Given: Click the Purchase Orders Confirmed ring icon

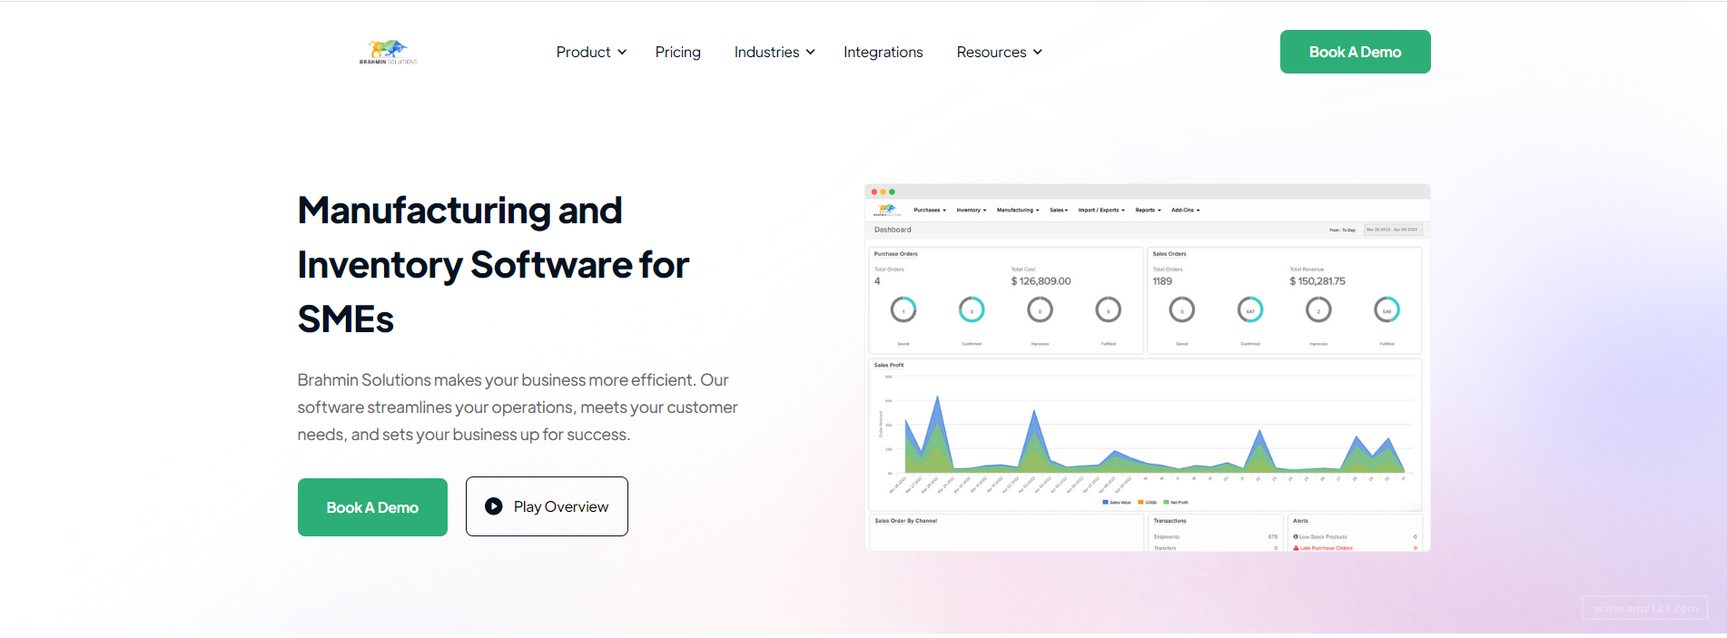Looking at the screenshot, I should tap(972, 310).
